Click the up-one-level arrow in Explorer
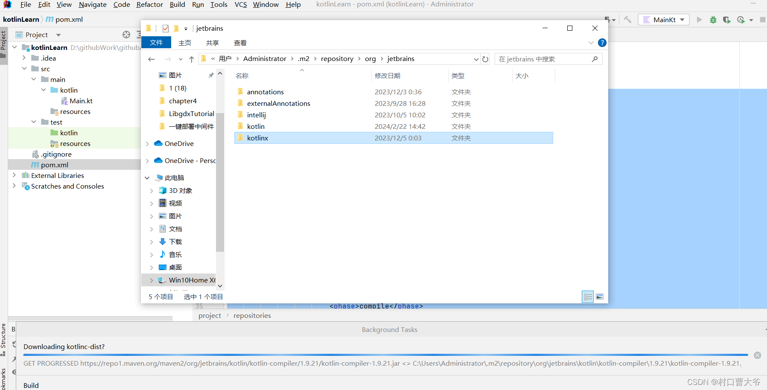The image size is (767, 390). pos(191,59)
